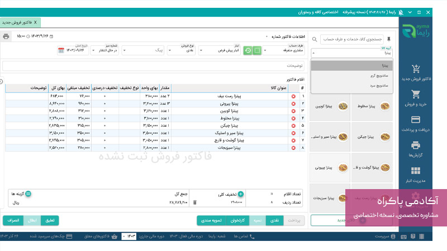This screenshot has width=447, height=251.
Task: Click the muted notification bell icon
Action: (x=401, y=12)
